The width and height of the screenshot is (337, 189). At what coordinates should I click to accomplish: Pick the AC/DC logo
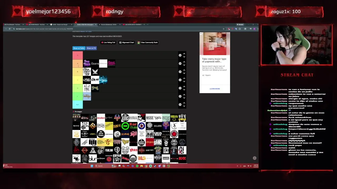182,159
